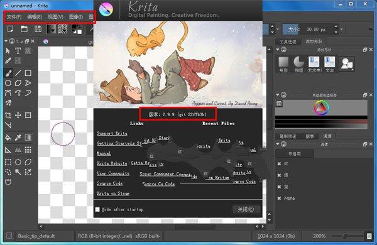
Task: Open the Image menu
Action: point(76,17)
